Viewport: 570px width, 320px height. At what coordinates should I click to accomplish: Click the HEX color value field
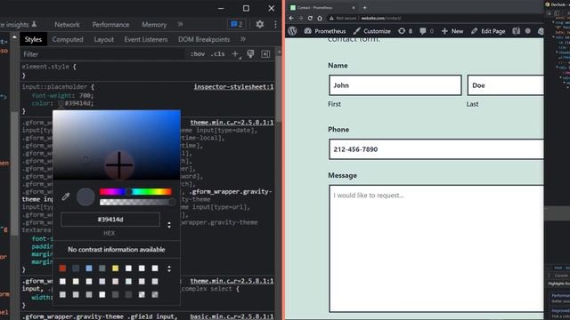point(110,220)
